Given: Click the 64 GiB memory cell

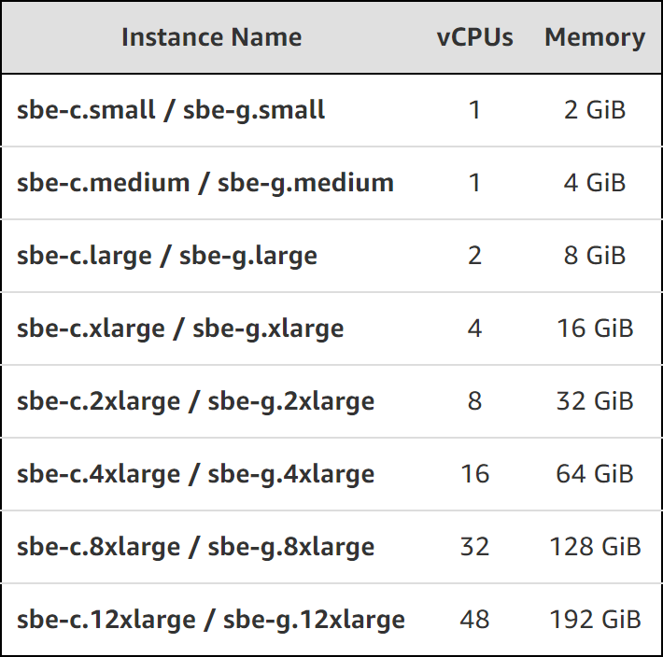Looking at the screenshot, I should tap(595, 474).
